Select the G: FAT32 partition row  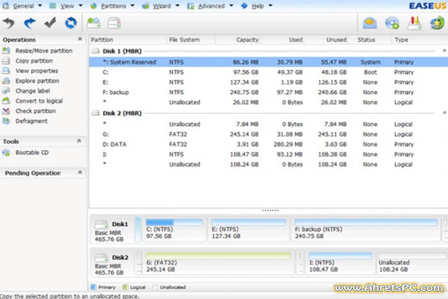click(268, 134)
